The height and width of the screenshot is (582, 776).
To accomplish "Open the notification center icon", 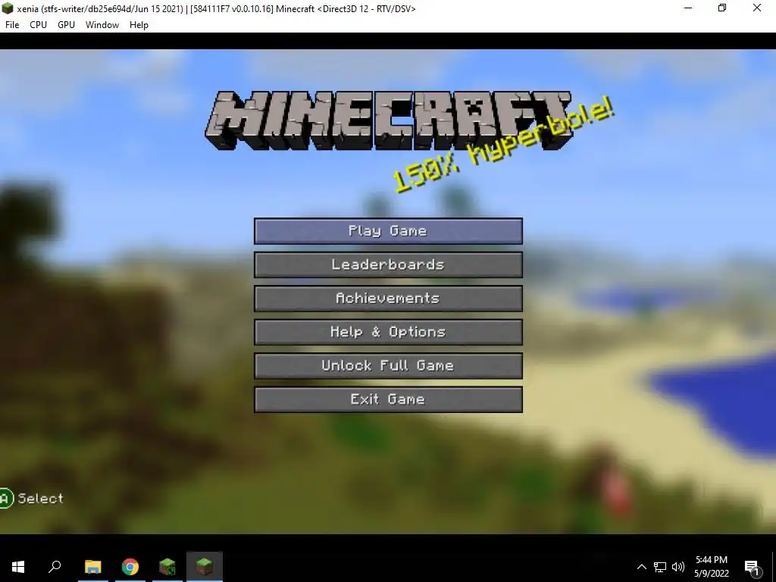I will click(x=753, y=567).
